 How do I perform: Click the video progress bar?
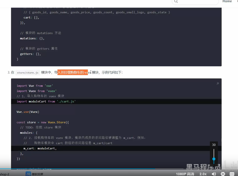[x=92, y=168]
